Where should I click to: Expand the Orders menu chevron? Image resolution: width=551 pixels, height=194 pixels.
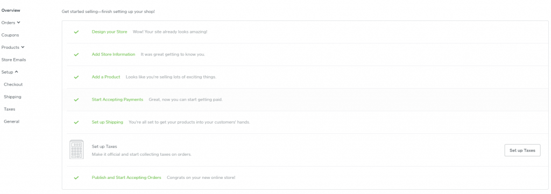[19, 23]
